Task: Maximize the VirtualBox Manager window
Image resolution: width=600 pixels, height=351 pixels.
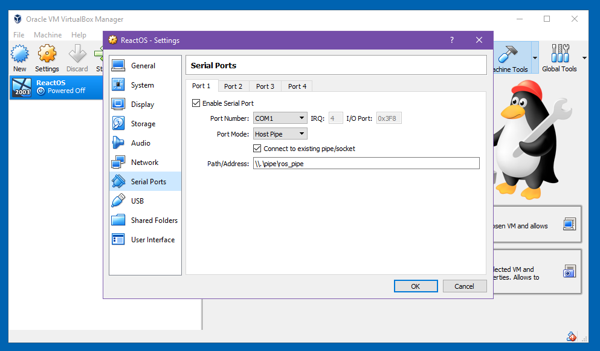Action: click(547, 19)
